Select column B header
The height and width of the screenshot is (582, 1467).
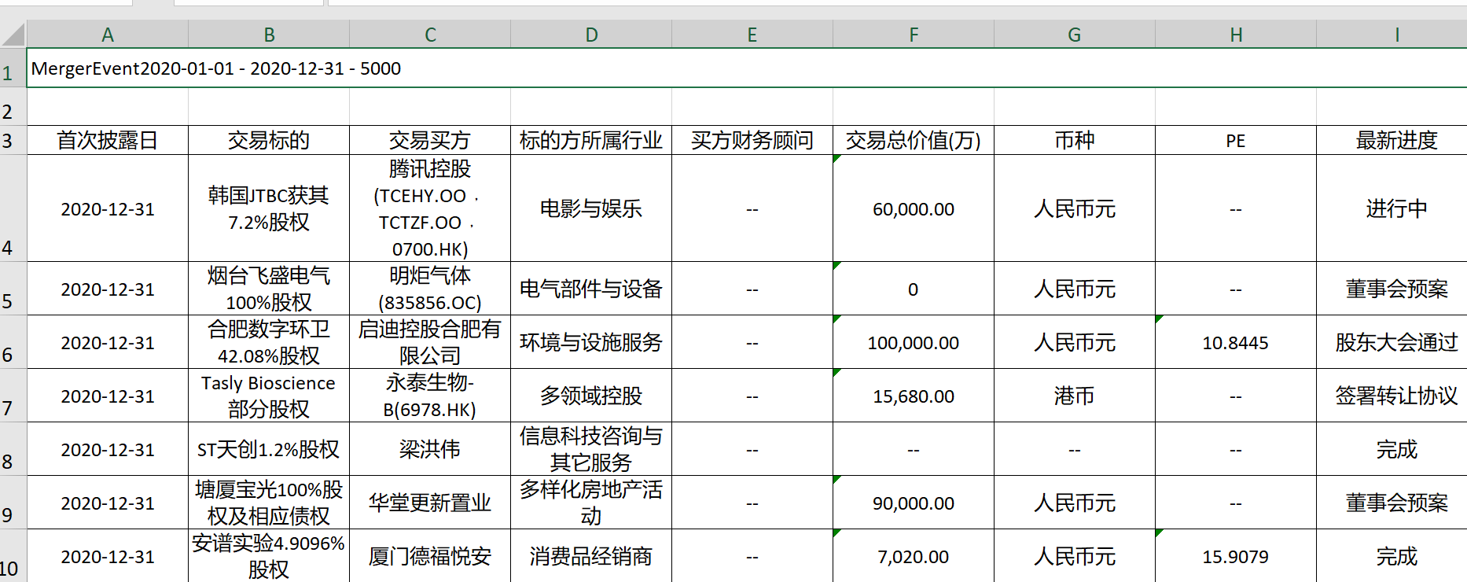tap(269, 35)
